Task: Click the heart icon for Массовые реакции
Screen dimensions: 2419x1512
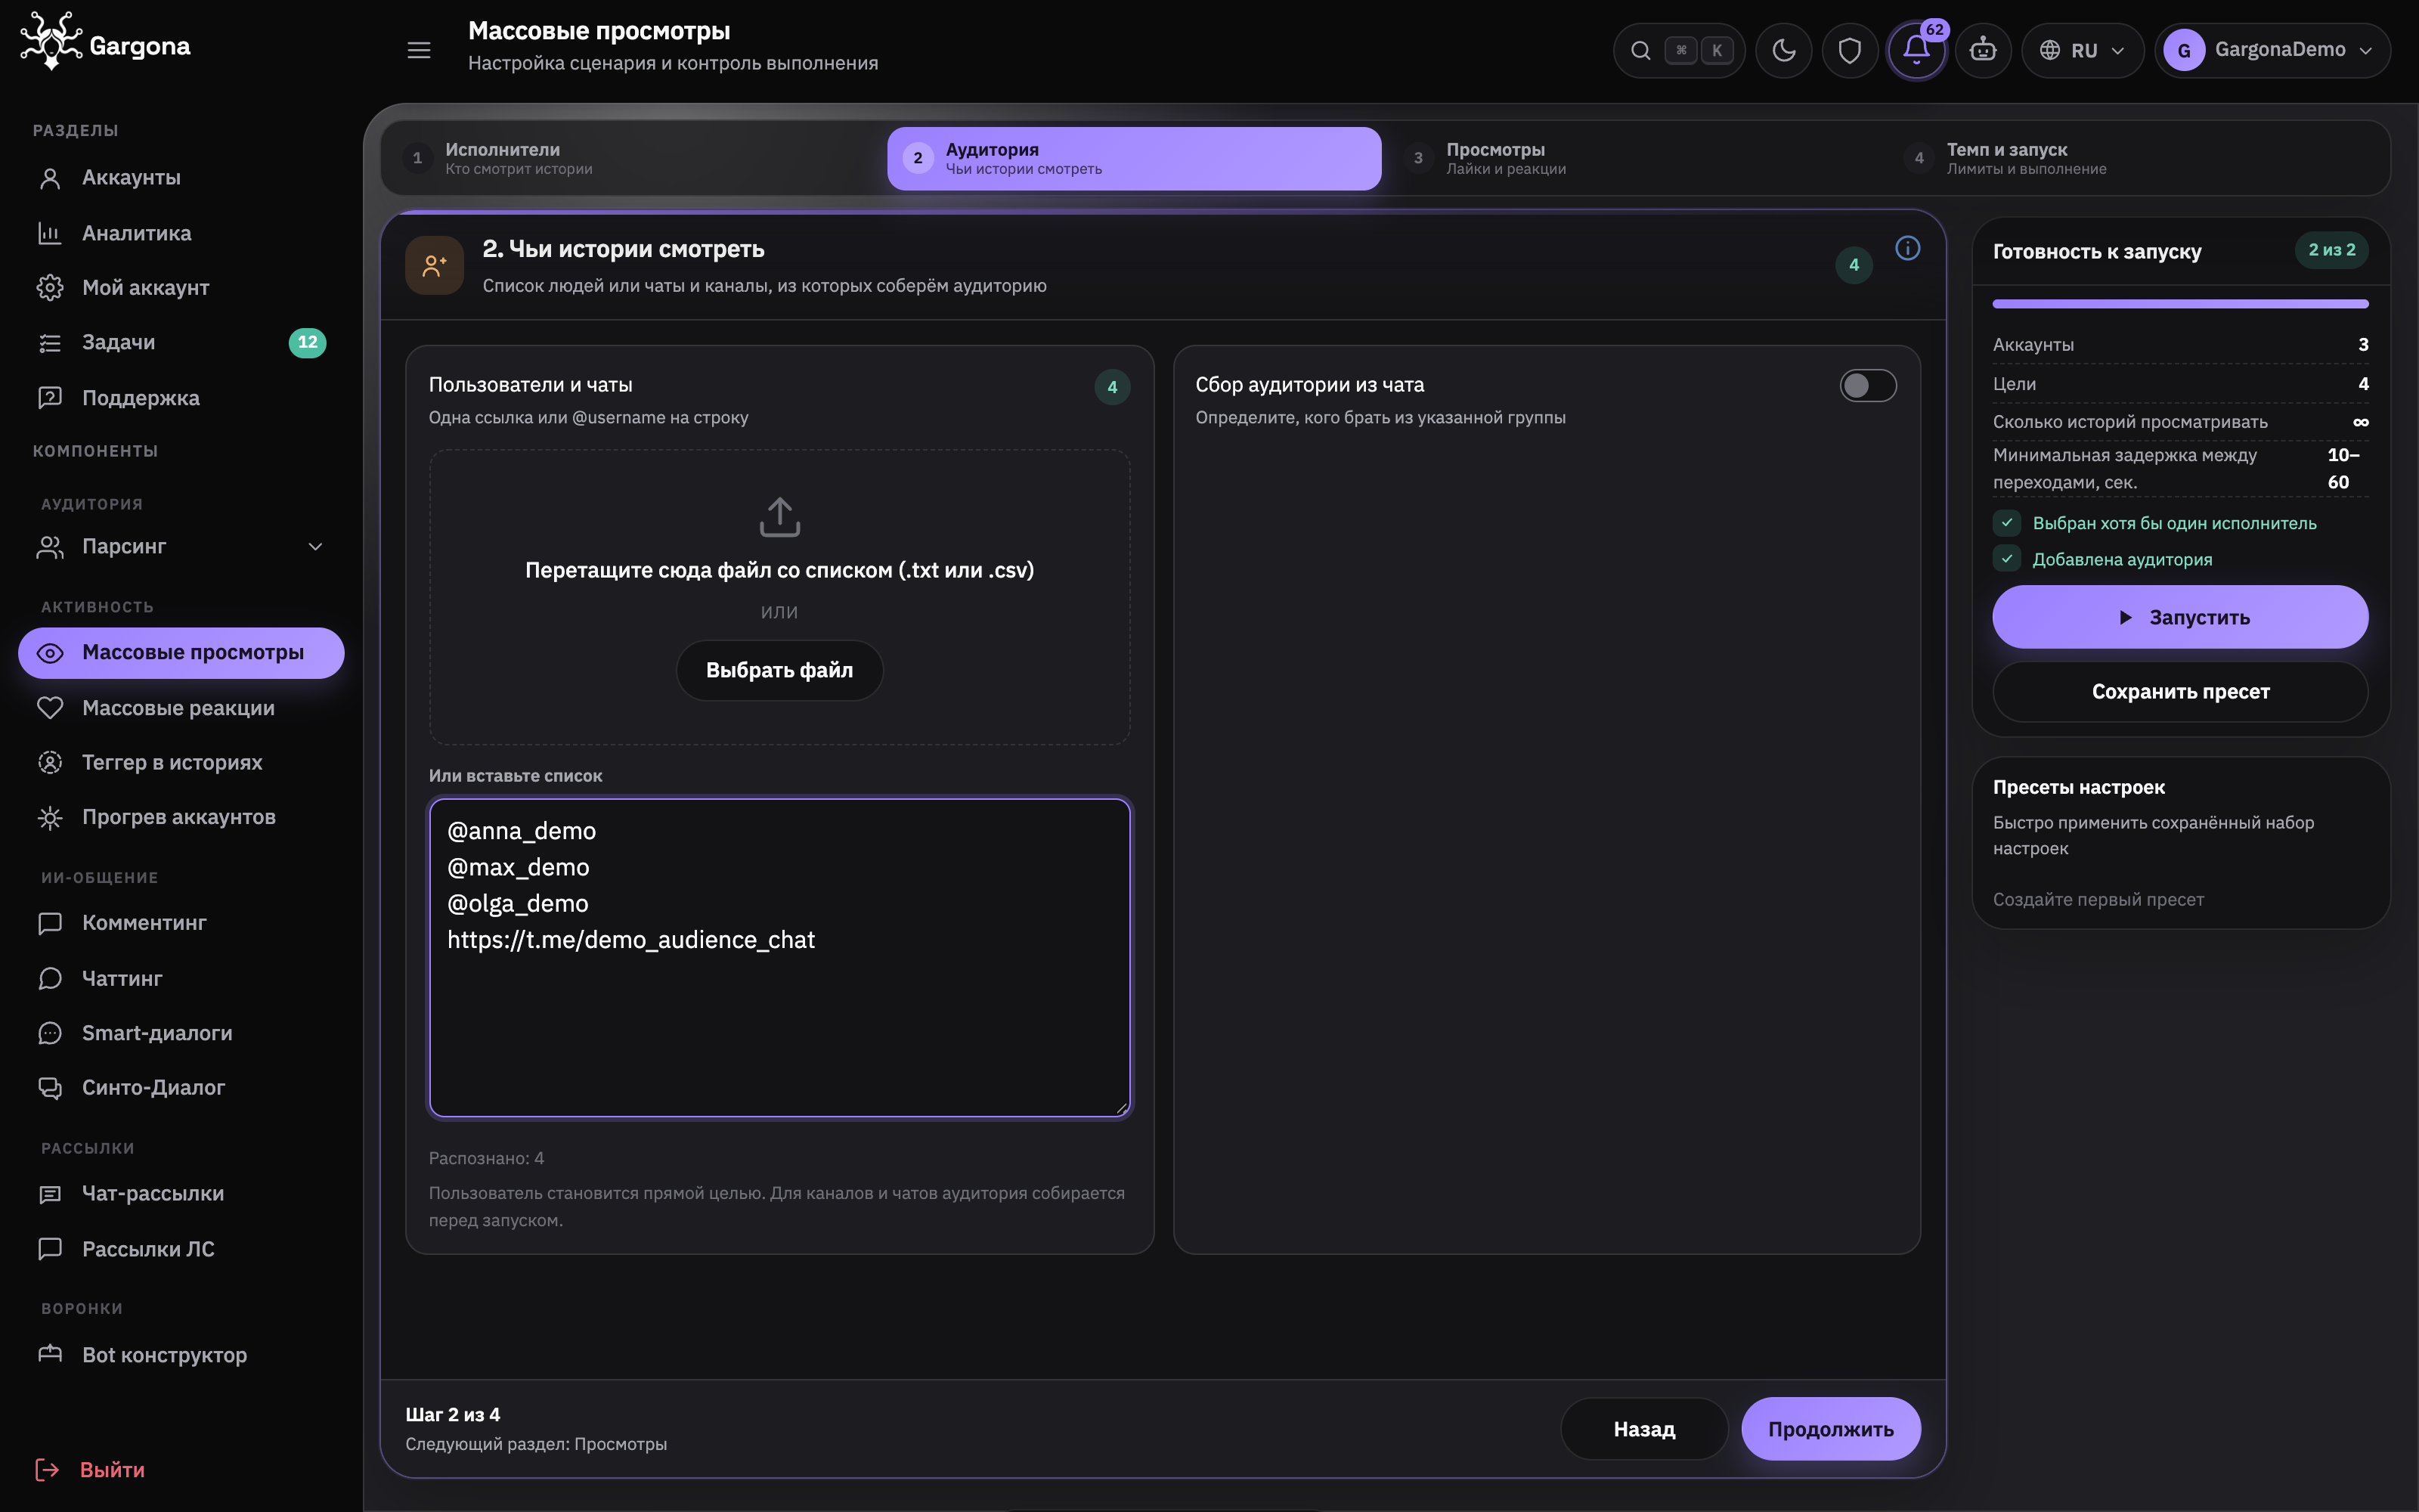Action: (50, 708)
